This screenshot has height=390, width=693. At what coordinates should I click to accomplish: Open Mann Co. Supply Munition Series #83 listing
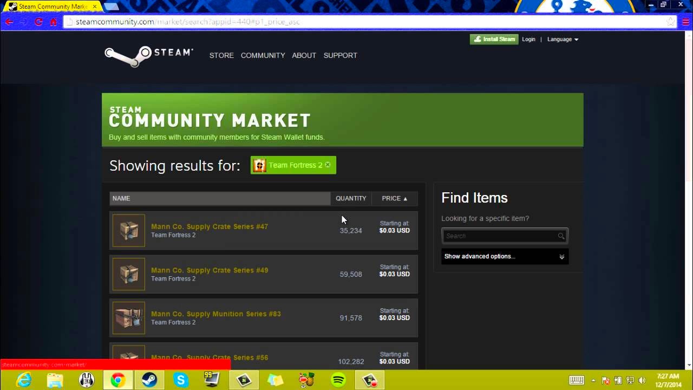pos(216,314)
